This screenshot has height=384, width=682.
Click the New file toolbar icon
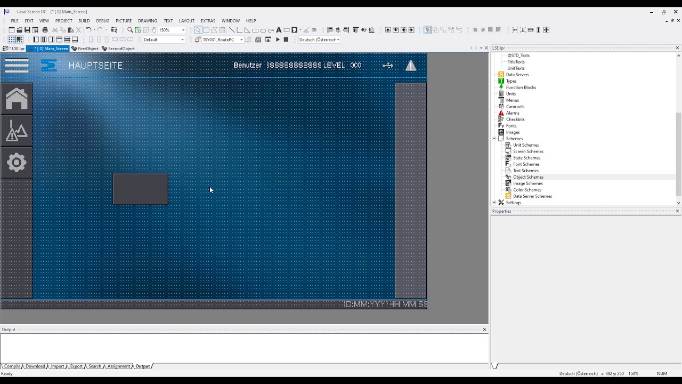point(12,30)
